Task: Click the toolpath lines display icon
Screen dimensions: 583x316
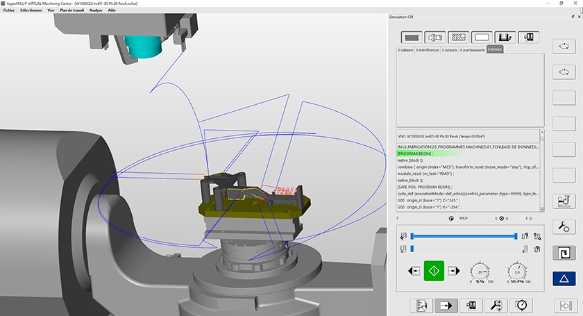Action: point(412,37)
